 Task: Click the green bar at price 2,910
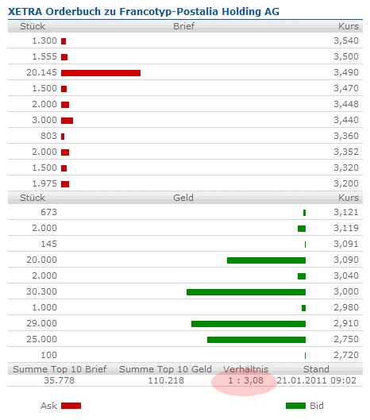249,324
